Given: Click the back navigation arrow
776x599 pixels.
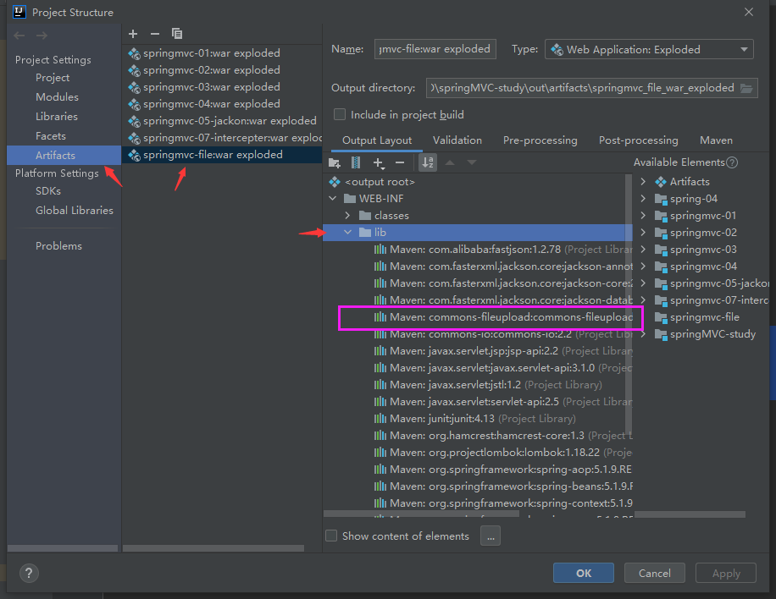Looking at the screenshot, I should (19, 36).
